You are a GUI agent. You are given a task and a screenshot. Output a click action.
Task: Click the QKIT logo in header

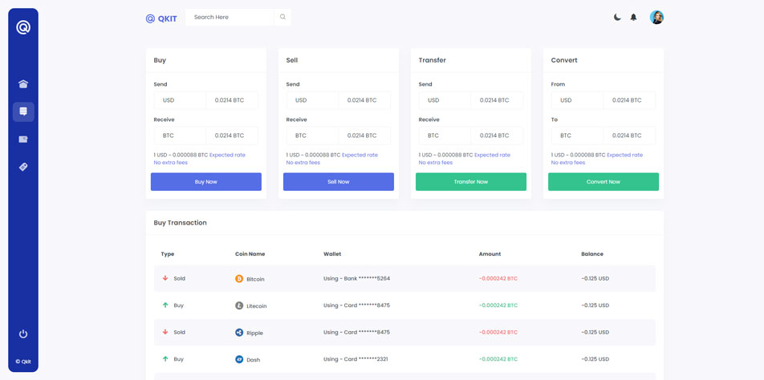point(161,18)
